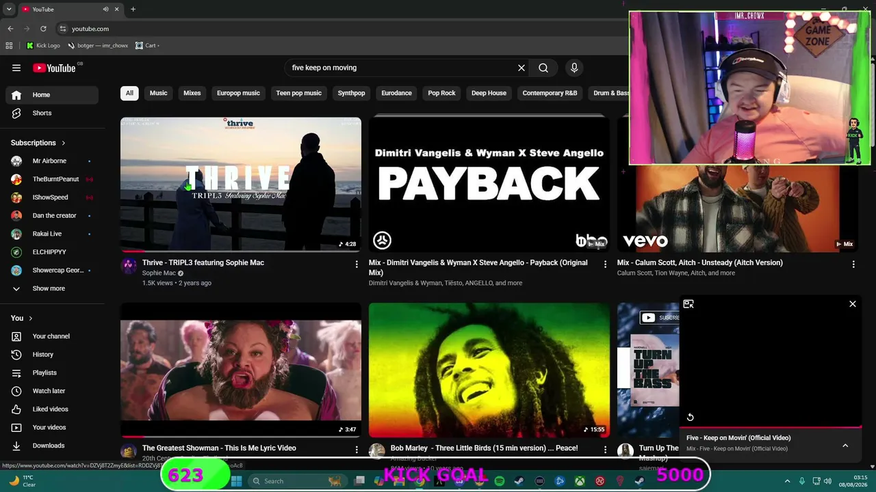
Task: Open Shorts in sidebar
Action: pos(52,113)
